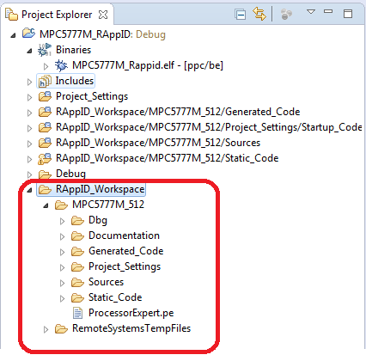Click the Includes folder icon
The image size is (366, 361).
click(x=45, y=81)
